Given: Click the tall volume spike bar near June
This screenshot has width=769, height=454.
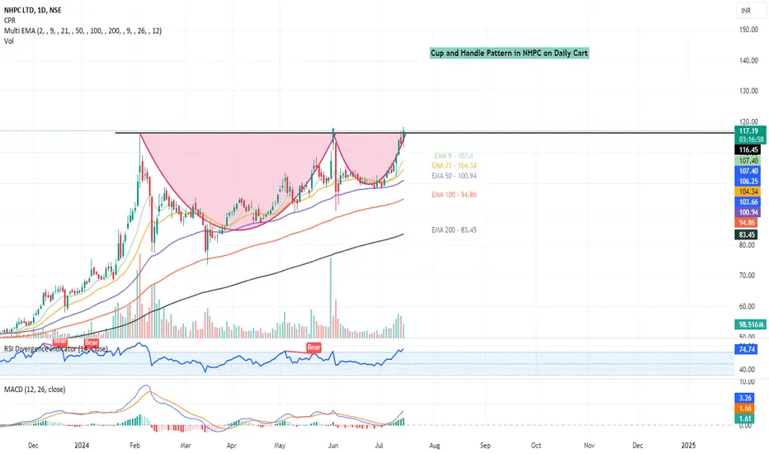Looking at the screenshot, I should [331, 297].
